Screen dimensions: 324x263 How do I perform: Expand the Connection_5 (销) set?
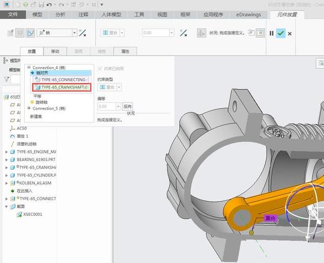coord(29,108)
